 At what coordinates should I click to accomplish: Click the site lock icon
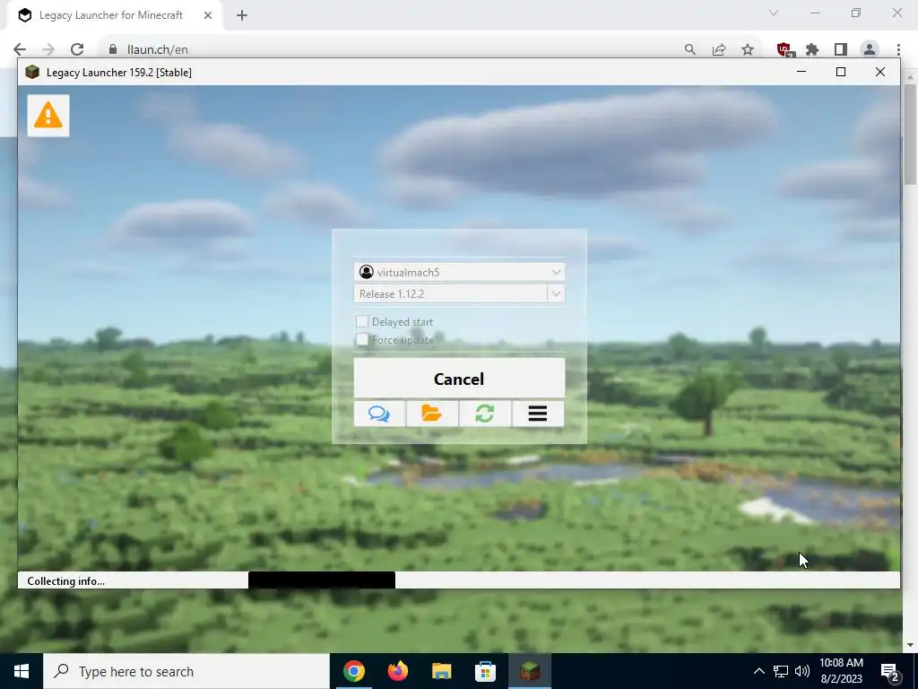pos(113,50)
